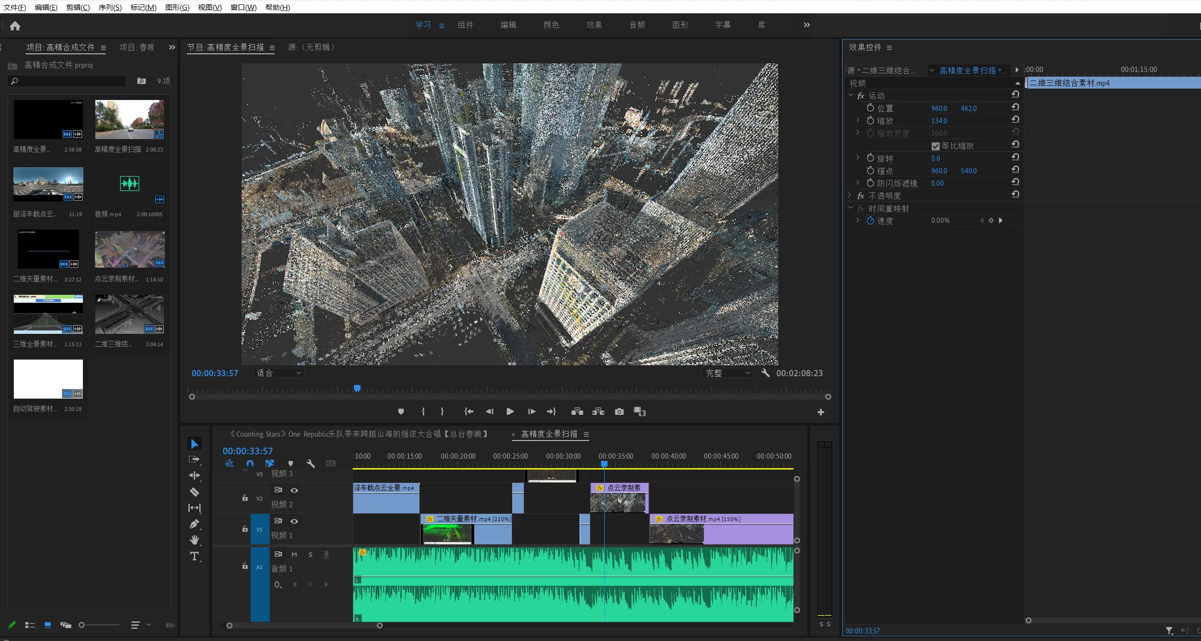The height and width of the screenshot is (641, 1201).
Task: Switch to the 颜色 workspace tab
Action: click(551, 25)
